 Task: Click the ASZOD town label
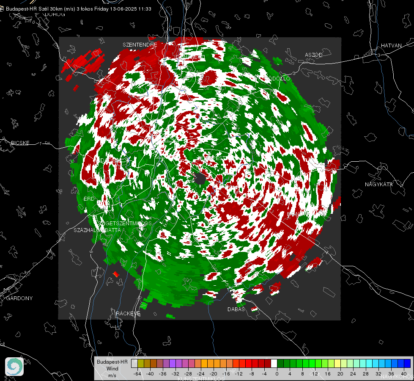tap(314, 55)
